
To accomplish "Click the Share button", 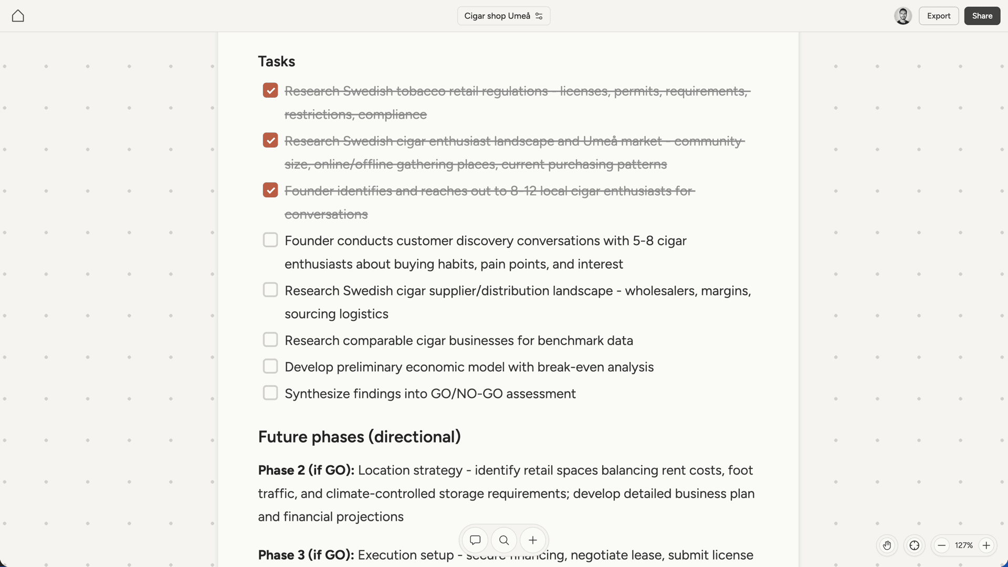I will 982,16.
